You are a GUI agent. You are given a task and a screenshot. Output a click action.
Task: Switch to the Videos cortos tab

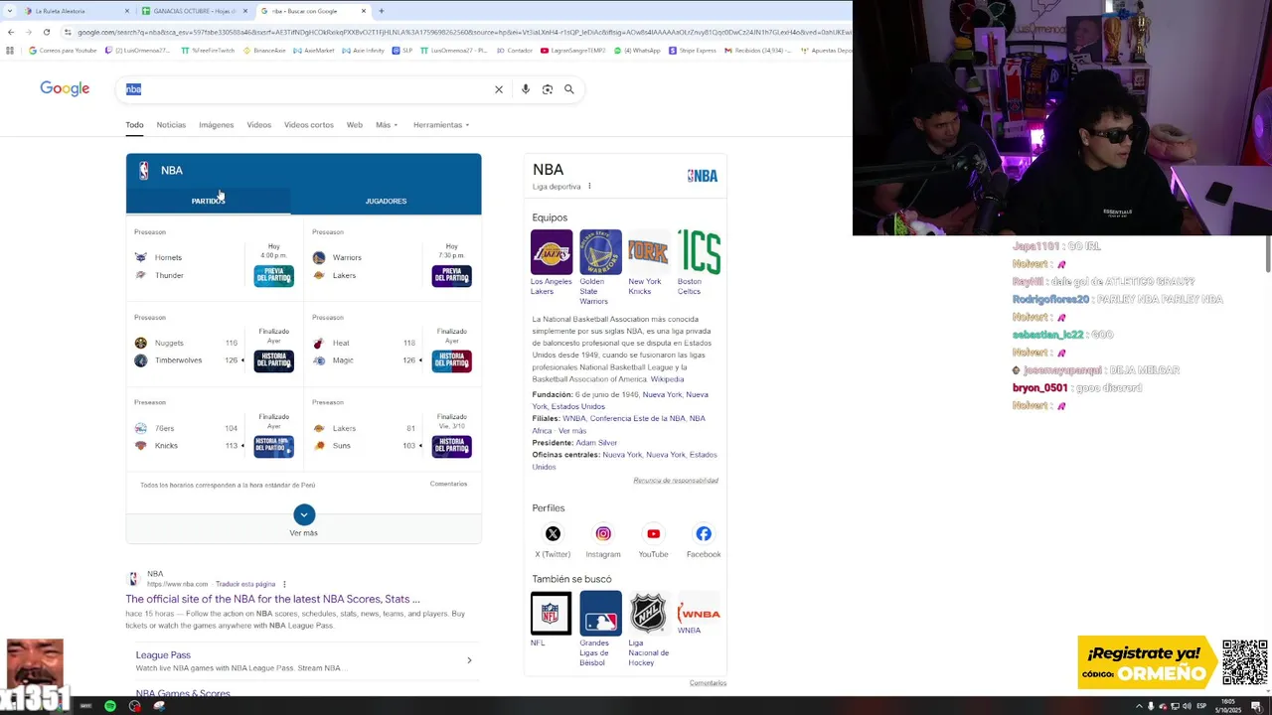309,125
